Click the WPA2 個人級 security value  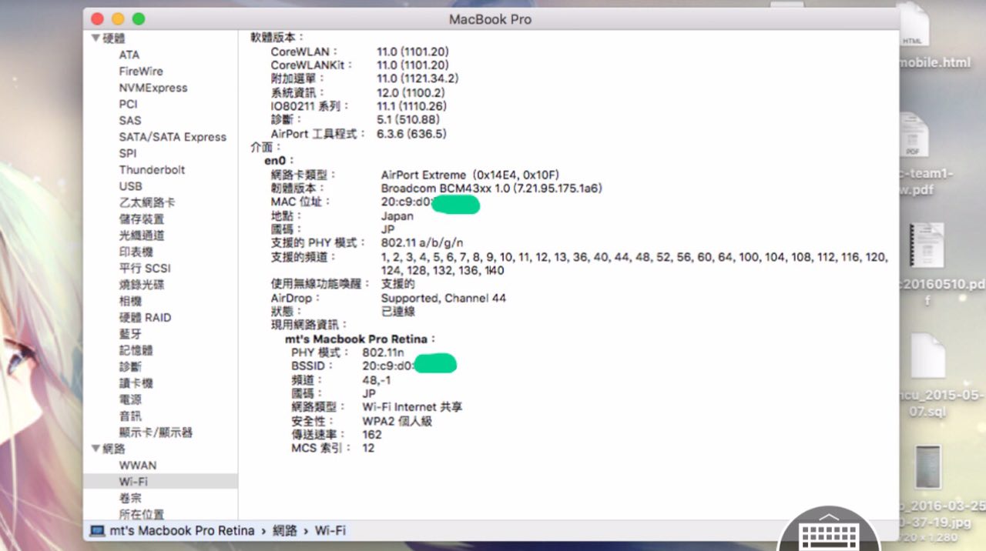pos(397,421)
